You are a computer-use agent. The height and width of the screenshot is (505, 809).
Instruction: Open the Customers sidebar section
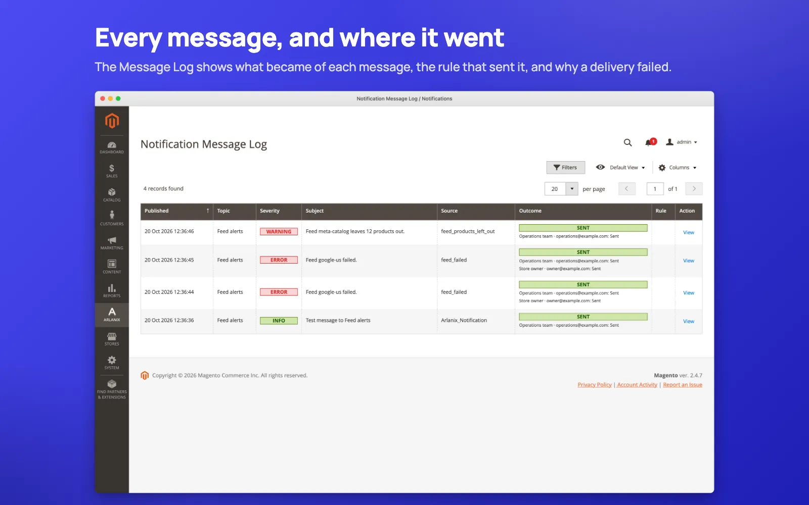tap(112, 219)
